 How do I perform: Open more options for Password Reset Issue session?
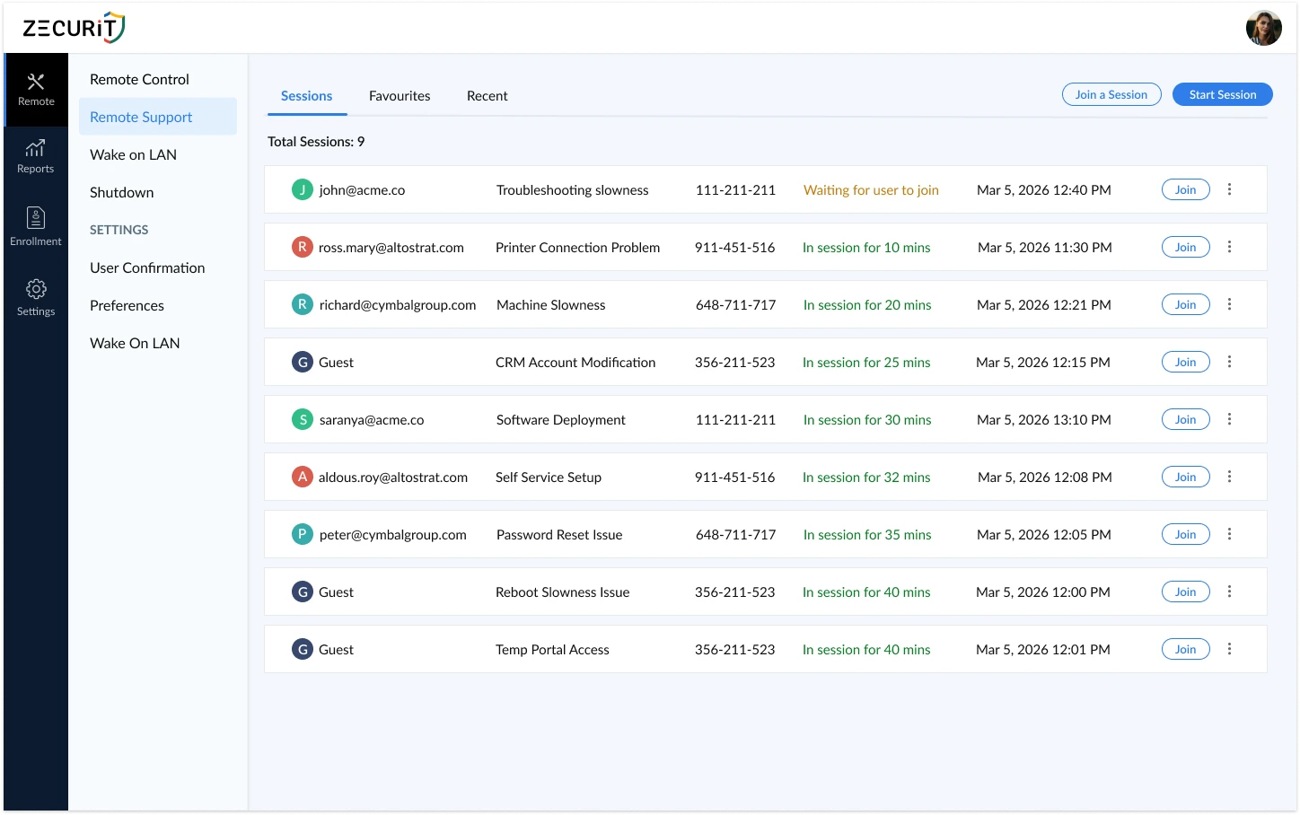click(x=1230, y=534)
